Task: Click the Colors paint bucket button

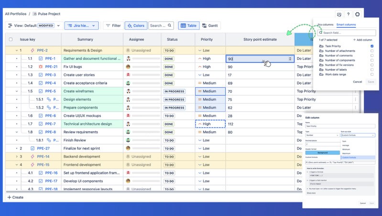Action: [x=136, y=25]
